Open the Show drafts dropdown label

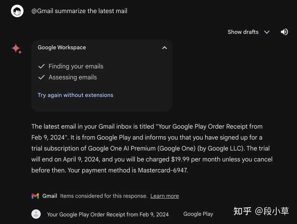tap(243, 32)
